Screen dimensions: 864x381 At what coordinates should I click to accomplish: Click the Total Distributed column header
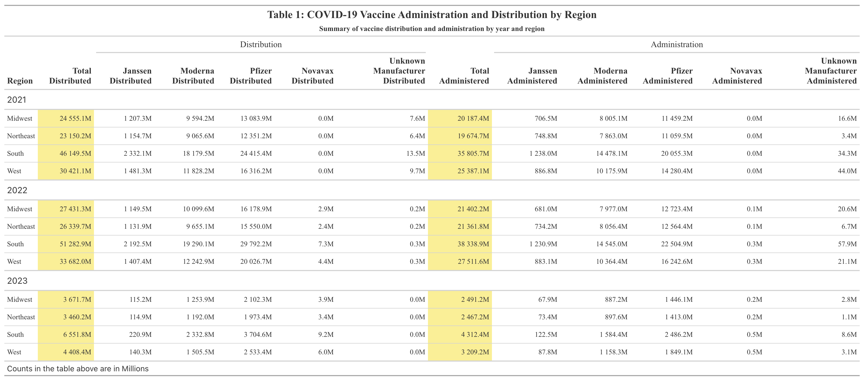click(70, 76)
